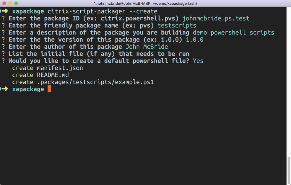Click the 1.0.0 version answer
The height and width of the screenshot is (185, 291).
[194, 40]
